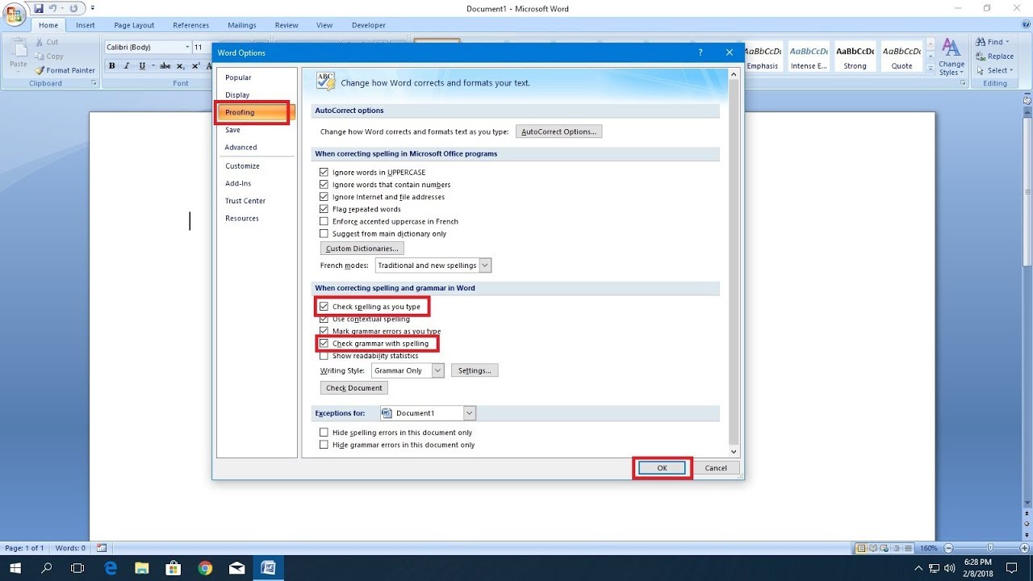Select the Display options category
The width and height of the screenshot is (1033, 581).
(x=237, y=94)
